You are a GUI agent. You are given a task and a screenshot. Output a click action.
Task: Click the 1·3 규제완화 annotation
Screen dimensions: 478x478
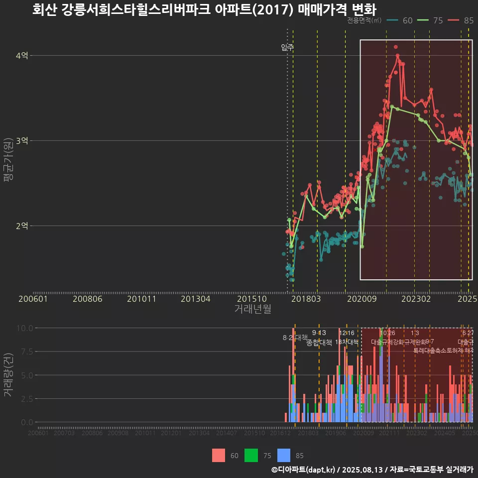(415, 338)
